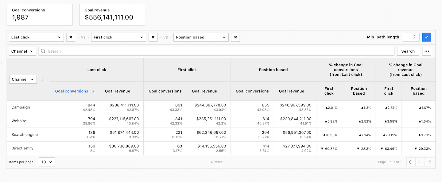Open the Last click model selector dropdown

click(x=36, y=37)
